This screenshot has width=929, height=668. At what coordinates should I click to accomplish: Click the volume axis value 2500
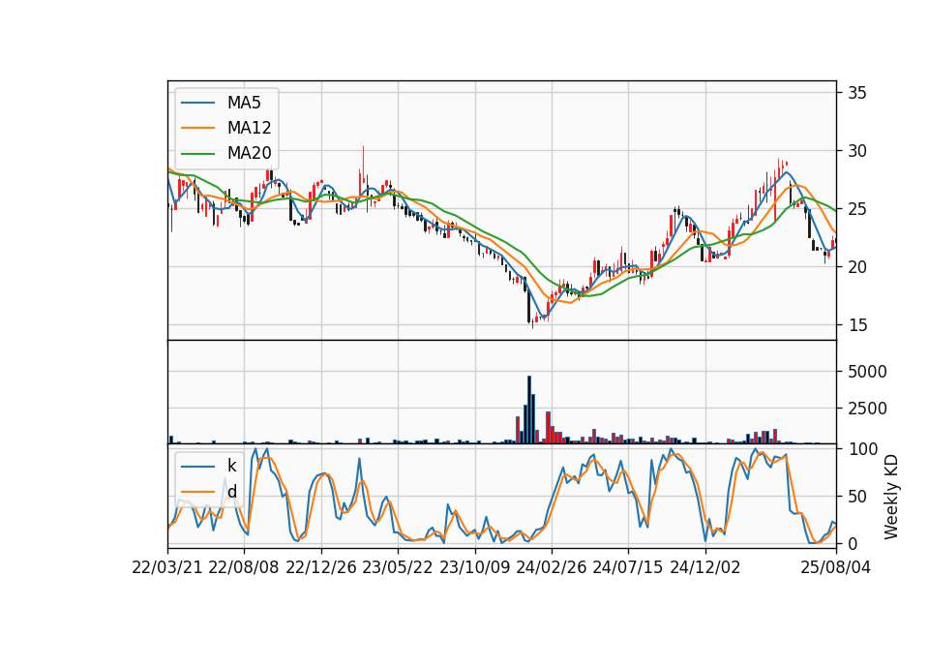point(867,409)
